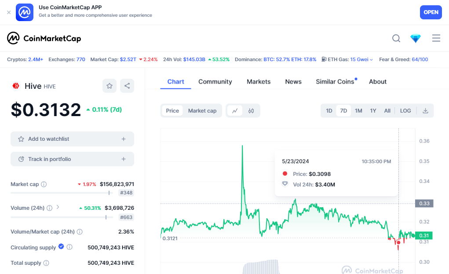Click the share icon beside Hive
This screenshot has width=449, height=274.
coord(127,86)
